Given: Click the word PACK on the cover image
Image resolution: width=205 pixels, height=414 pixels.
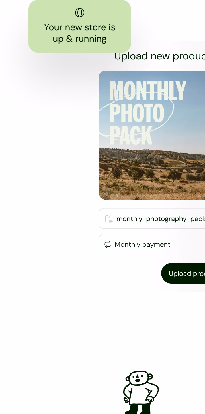Looking at the screenshot, I should (x=131, y=135).
